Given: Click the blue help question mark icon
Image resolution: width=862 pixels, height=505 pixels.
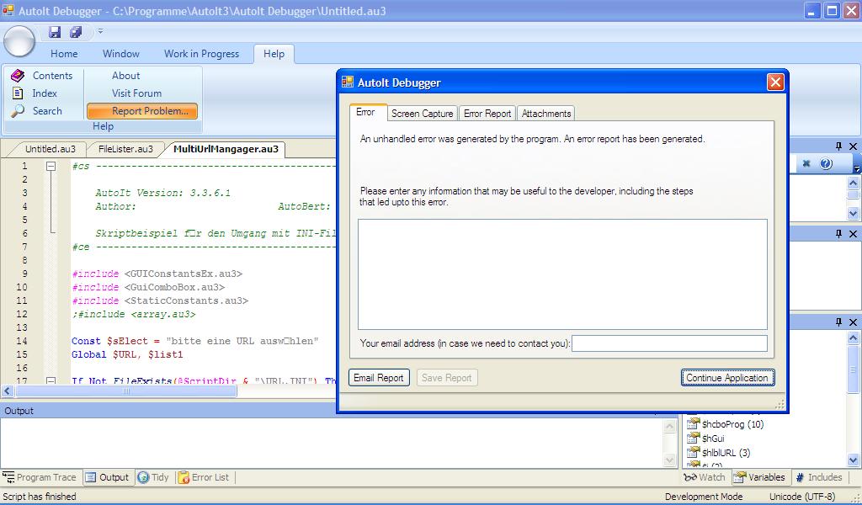Looking at the screenshot, I should click(826, 163).
